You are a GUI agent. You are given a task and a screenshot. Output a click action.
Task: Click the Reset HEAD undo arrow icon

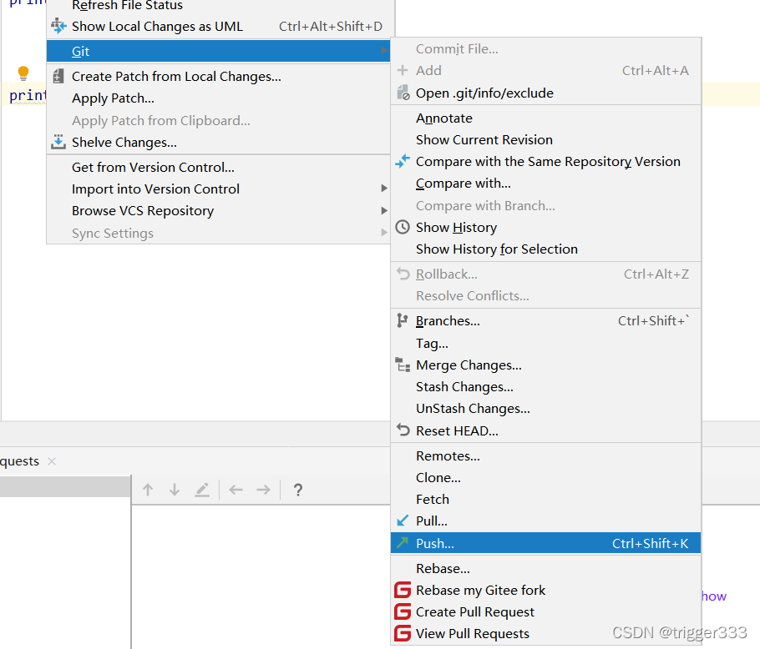tap(403, 430)
